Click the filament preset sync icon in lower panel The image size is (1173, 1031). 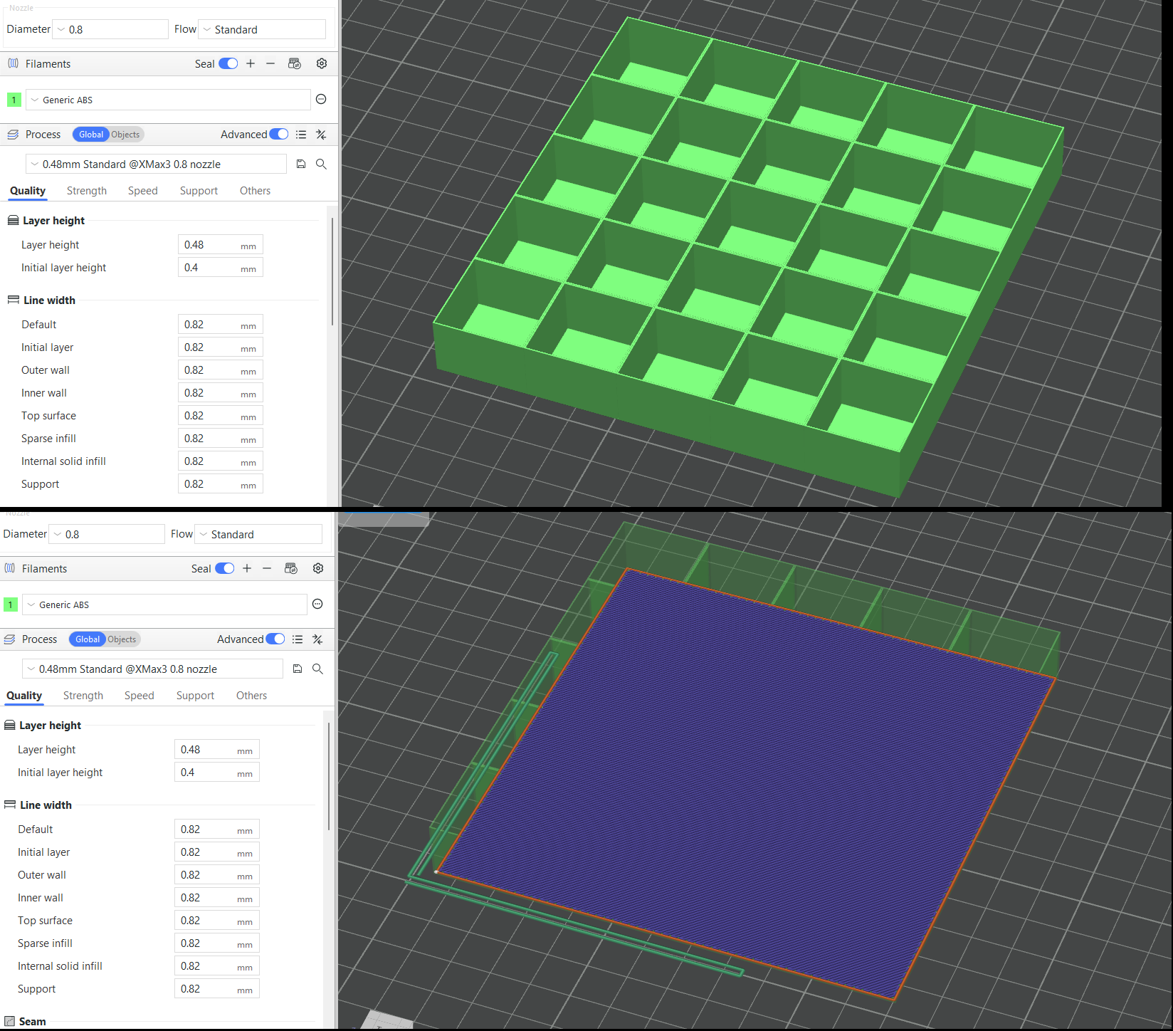291,568
